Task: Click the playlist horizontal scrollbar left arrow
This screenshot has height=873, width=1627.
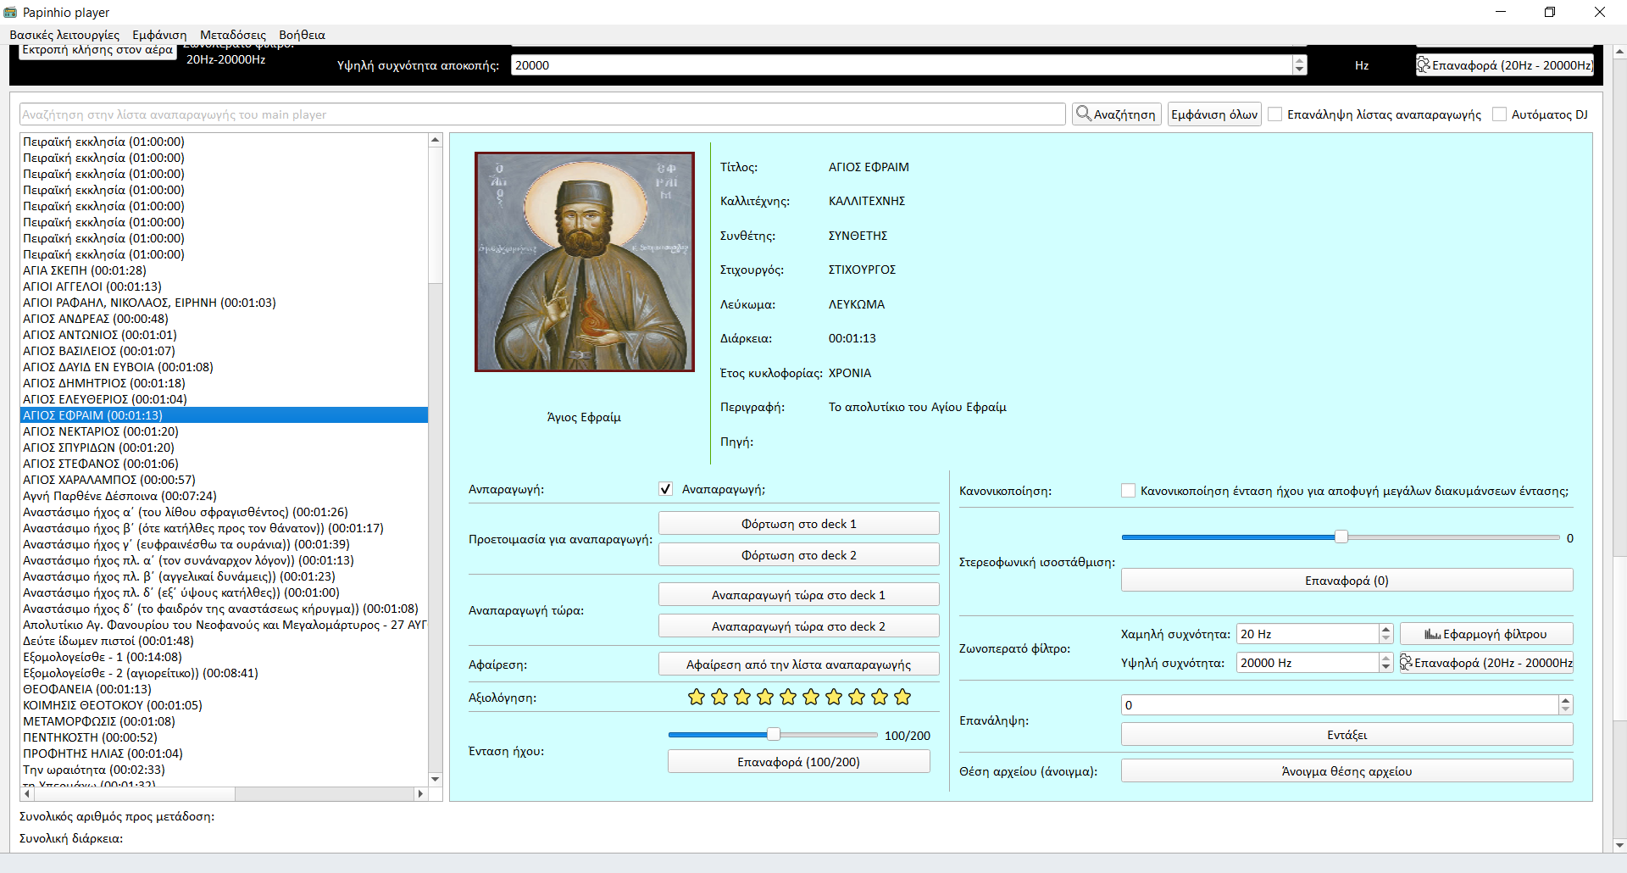Action: point(27,794)
